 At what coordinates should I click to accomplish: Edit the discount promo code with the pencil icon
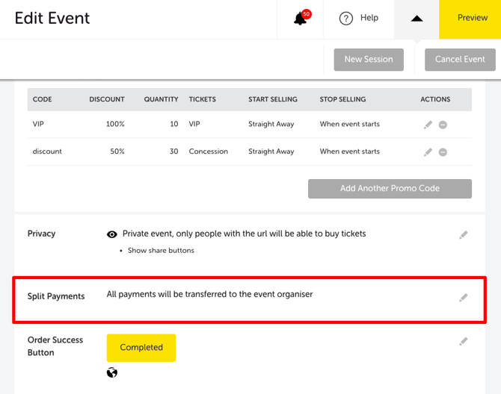(x=428, y=152)
